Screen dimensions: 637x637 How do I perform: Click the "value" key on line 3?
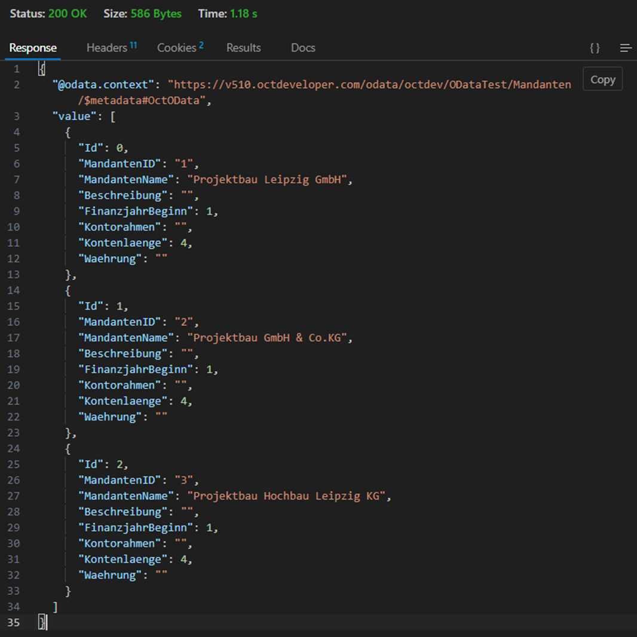75,117
